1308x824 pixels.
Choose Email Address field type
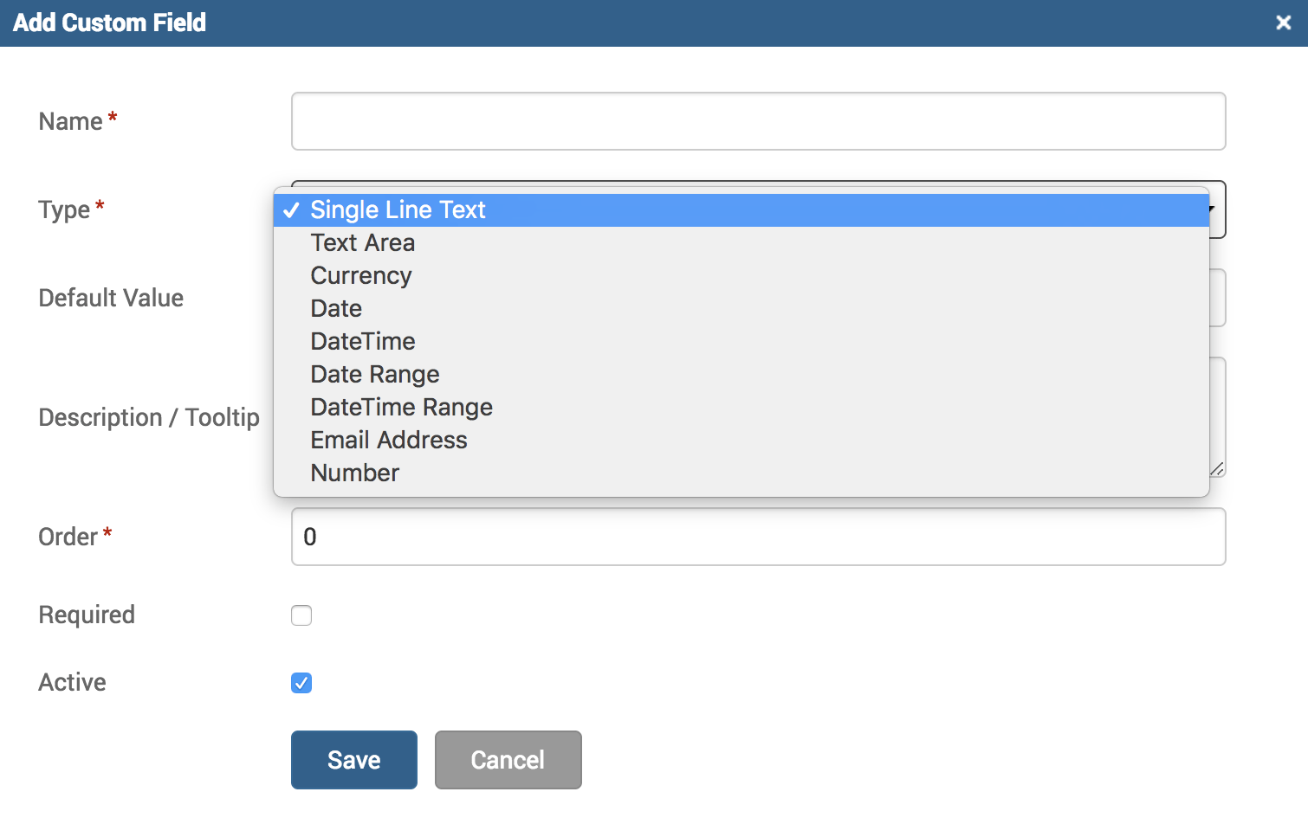pyautogui.click(x=389, y=441)
